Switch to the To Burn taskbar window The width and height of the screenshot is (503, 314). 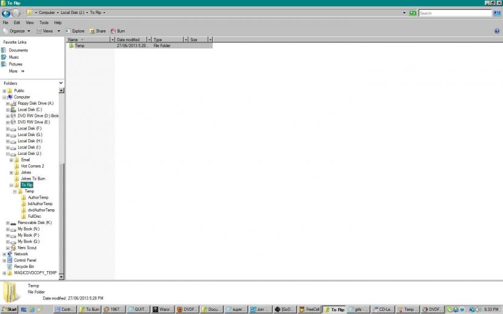click(x=90, y=309)
